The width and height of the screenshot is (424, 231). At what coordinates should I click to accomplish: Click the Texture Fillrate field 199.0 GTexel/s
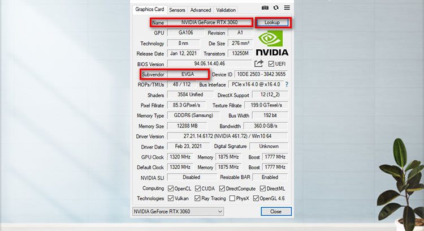coord(266,105)
